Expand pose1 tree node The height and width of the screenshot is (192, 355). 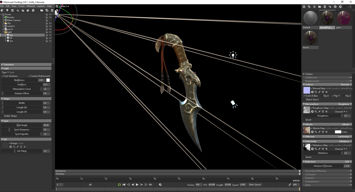[x=3, y=29]
